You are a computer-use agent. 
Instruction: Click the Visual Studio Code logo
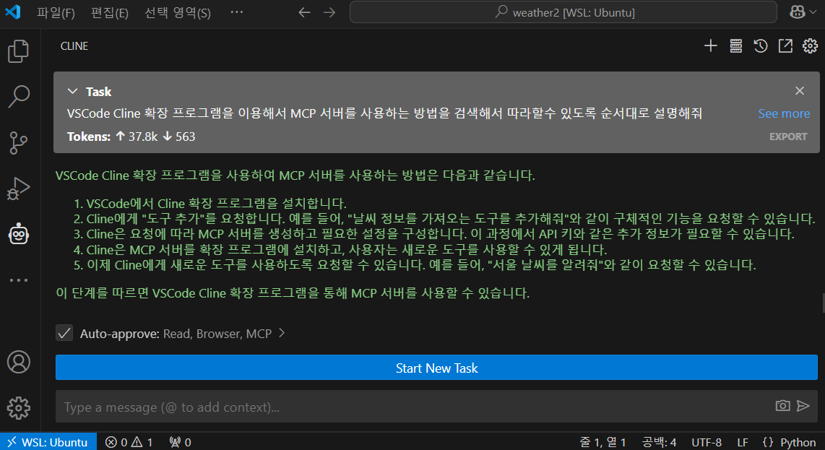click(x=13, y=12)
